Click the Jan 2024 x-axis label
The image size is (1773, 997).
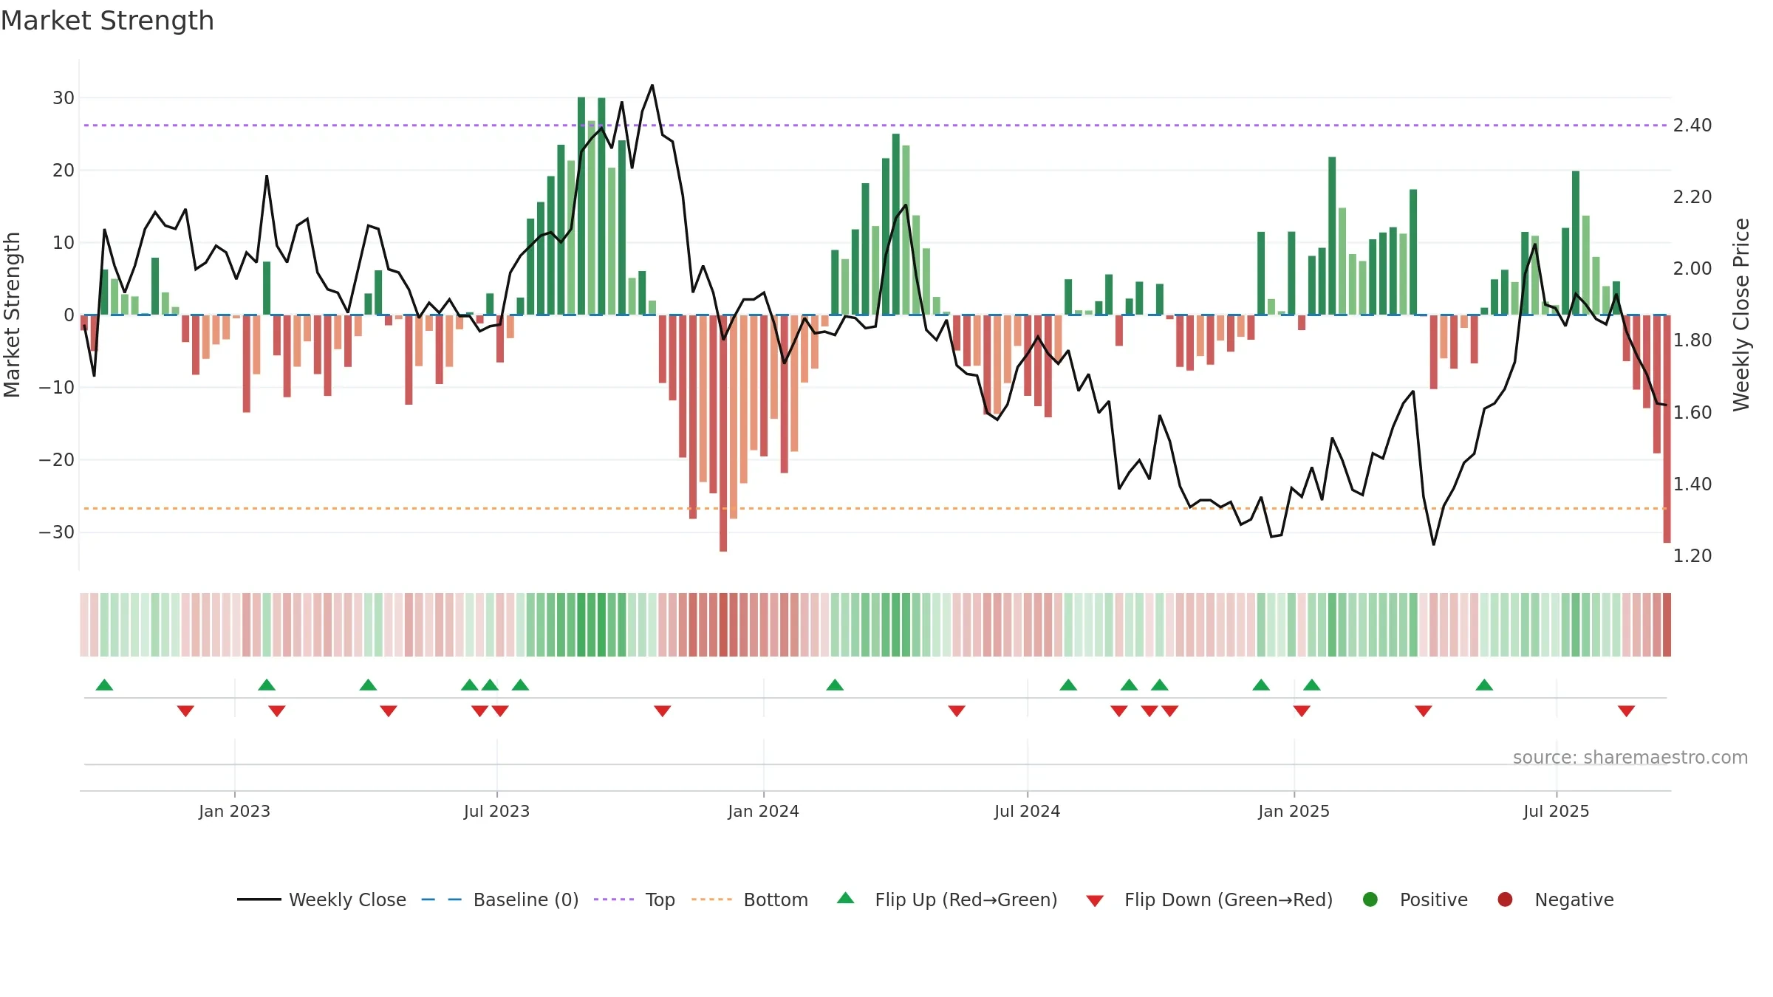[x=763, y=811]
